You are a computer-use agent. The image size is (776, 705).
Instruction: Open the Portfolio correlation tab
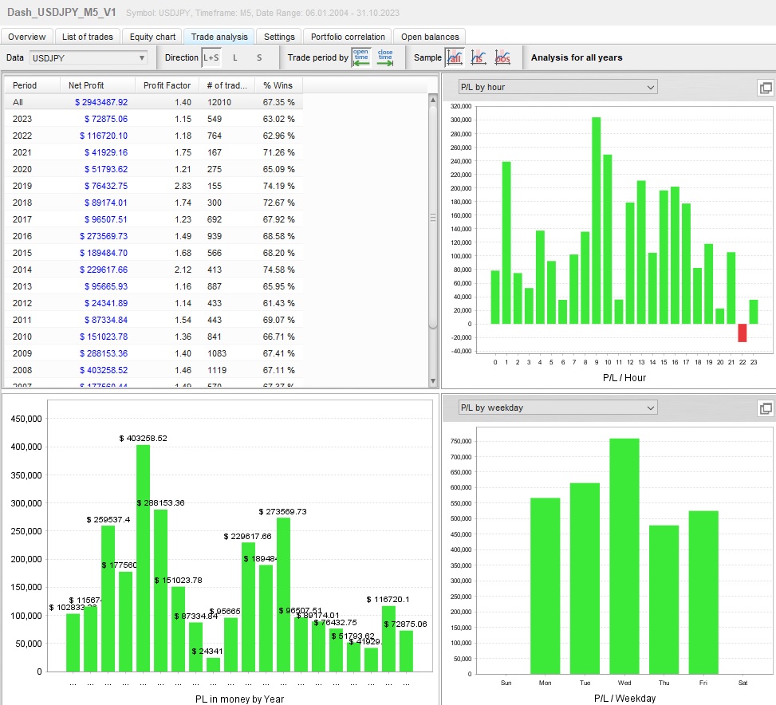pyautogui.click(x=348, y=37)
